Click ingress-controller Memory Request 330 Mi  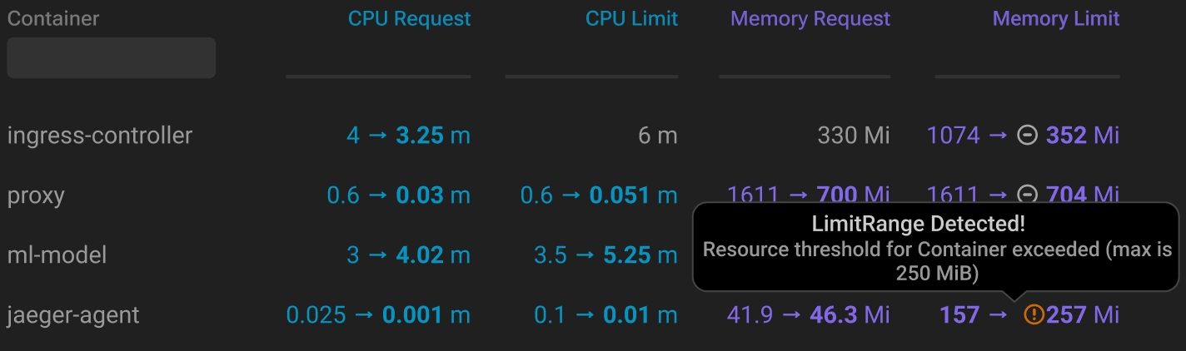click(x=854, y=136)
